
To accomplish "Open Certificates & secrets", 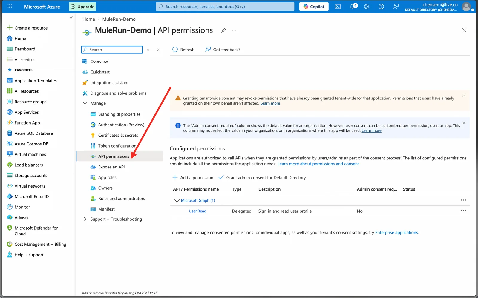I will tap(114, 135).
